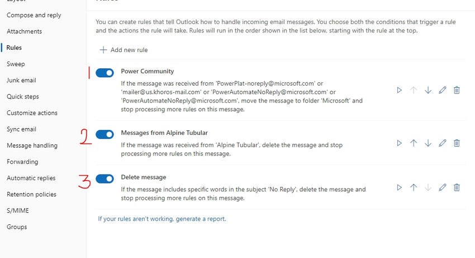Open the generate a report link

162,219
